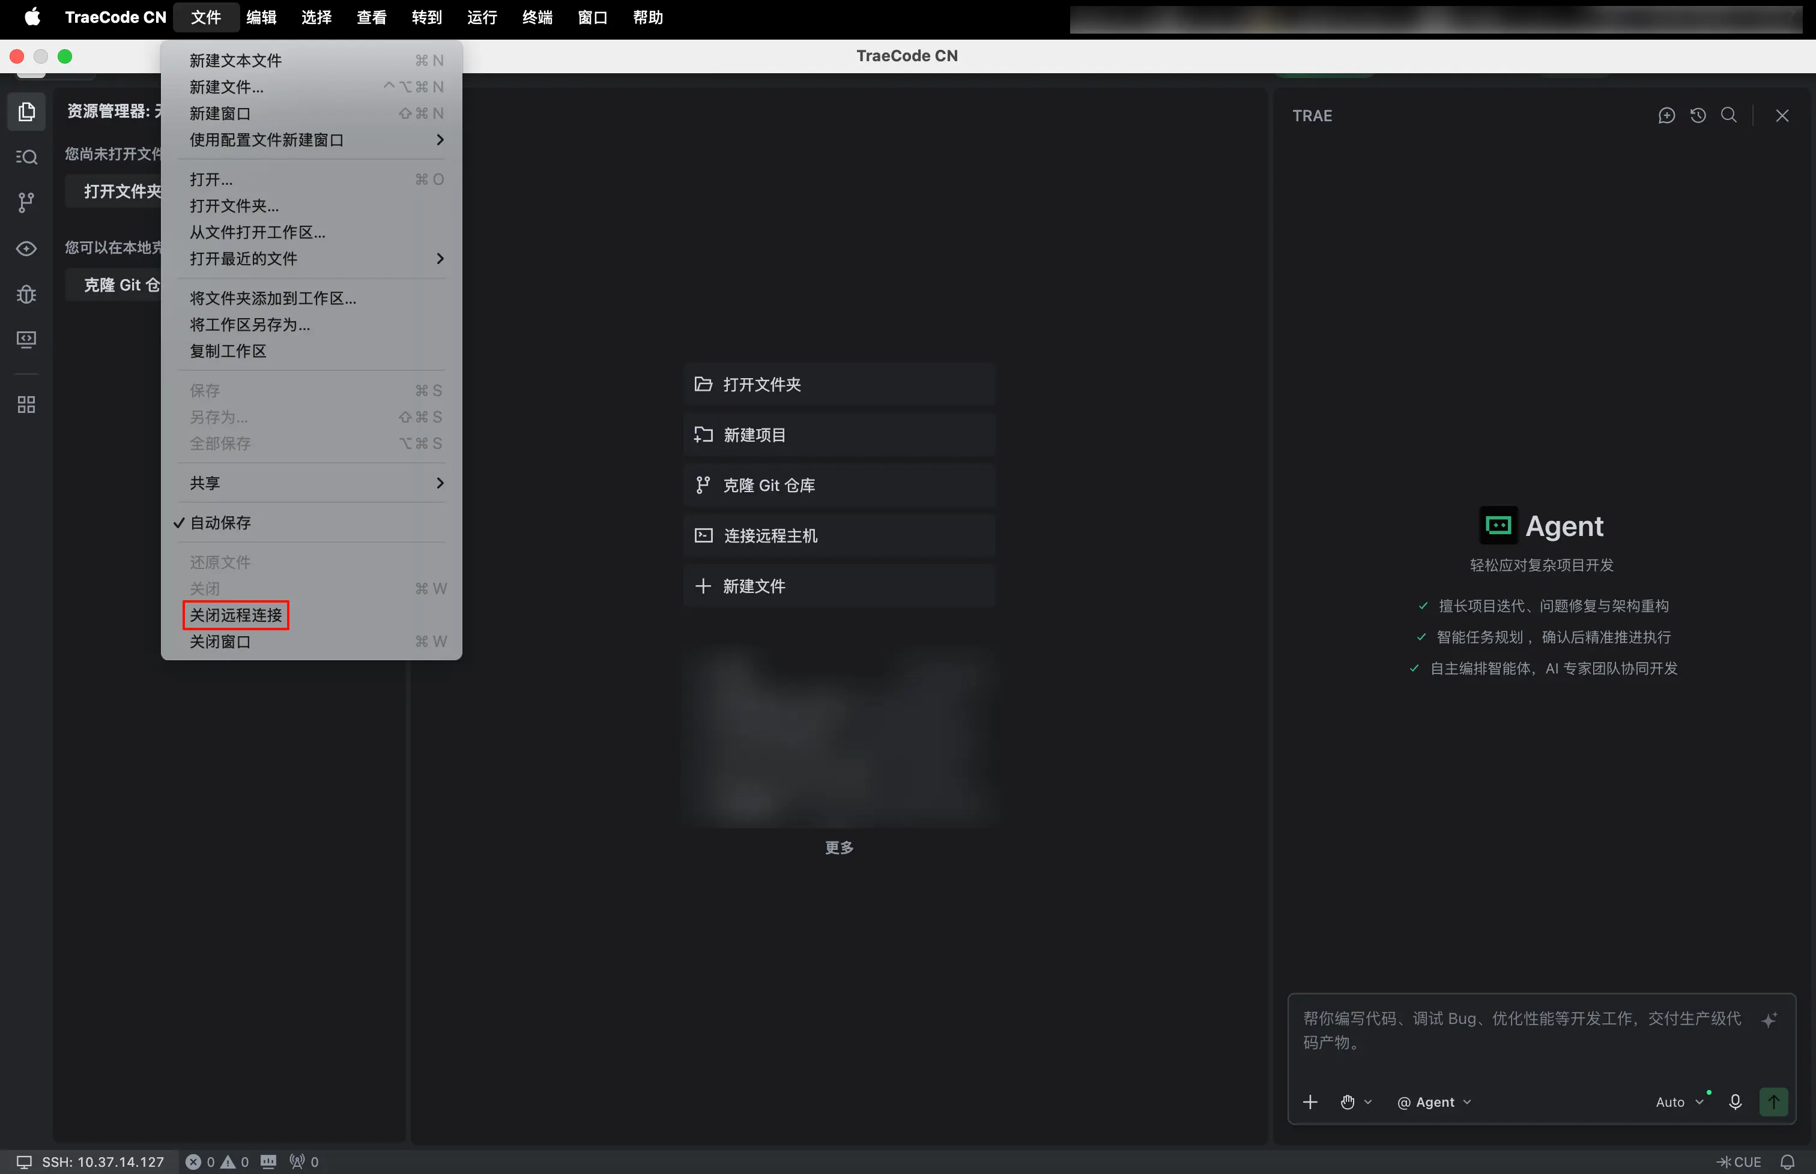Expand 使用配置文件新建窗口 submenu
The width and height of the screenshot is (1816, 1174).
click(x=311, y=140)
